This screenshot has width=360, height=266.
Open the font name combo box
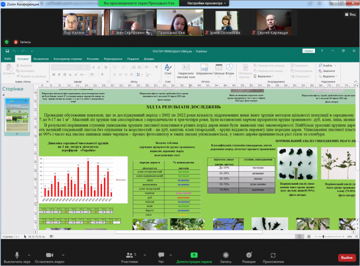(x=66, y=67)
